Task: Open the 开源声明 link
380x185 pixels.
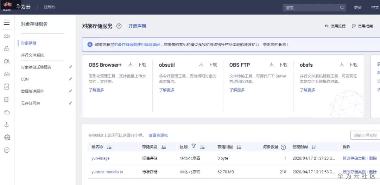Action: [x=137, y=26]
